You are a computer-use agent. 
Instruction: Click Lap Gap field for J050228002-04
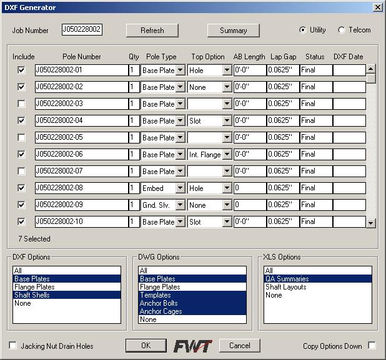tap(283, 120)
